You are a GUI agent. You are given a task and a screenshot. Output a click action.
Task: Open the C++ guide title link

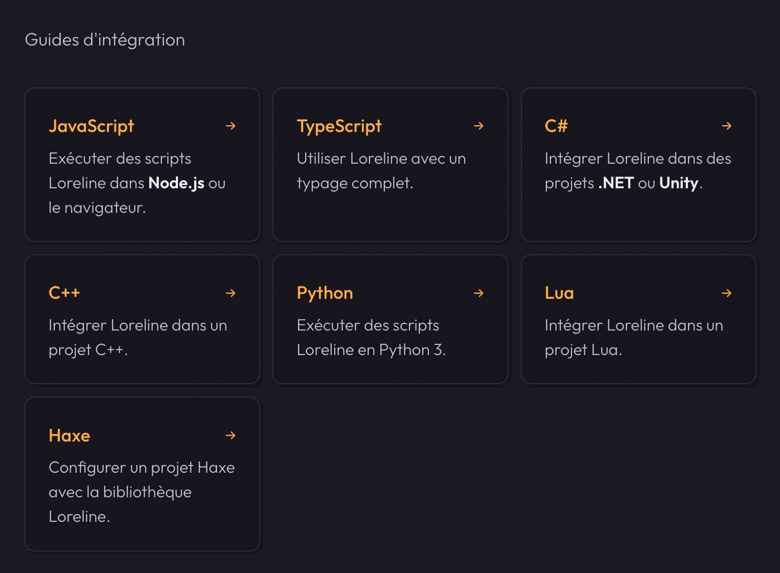[x=64, y=293]
